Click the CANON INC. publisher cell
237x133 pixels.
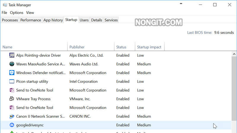pyautogui.click(x=80, y=116)
